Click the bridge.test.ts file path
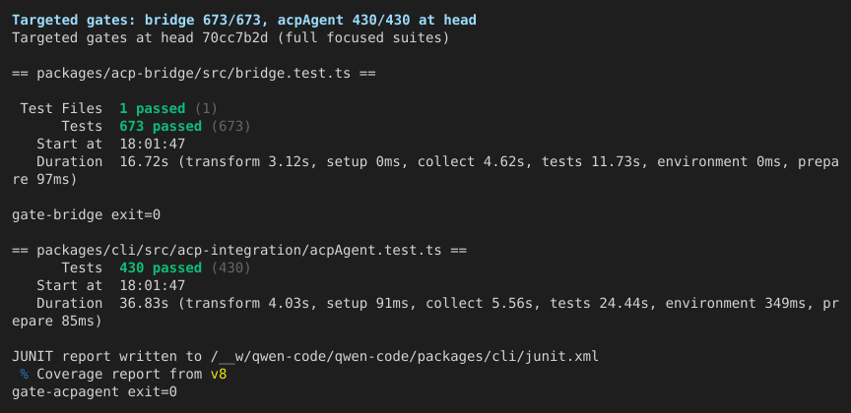 point(193,74)
